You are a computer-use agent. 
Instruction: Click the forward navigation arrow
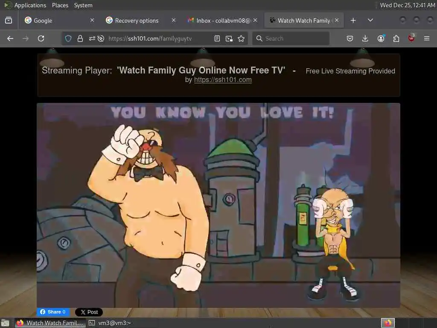click(26, 38)
